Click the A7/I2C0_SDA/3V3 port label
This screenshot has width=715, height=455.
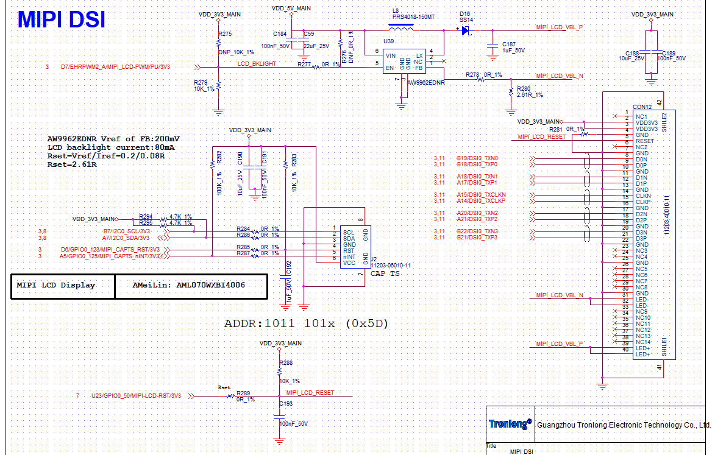pyautogui.click(x=126, y=238)
